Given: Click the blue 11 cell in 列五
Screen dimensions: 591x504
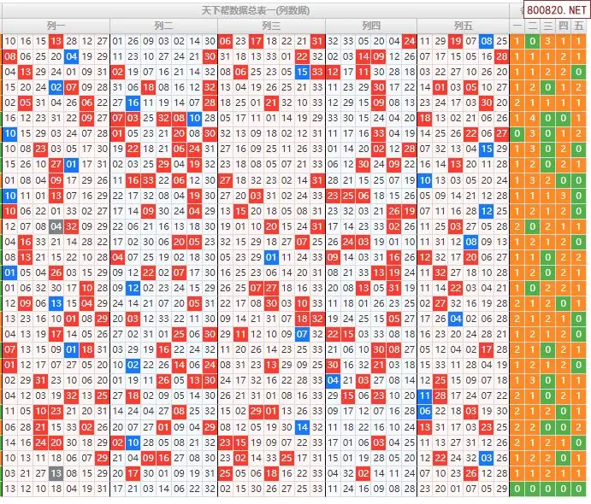Looking at the screenshot, I should 425,396.
